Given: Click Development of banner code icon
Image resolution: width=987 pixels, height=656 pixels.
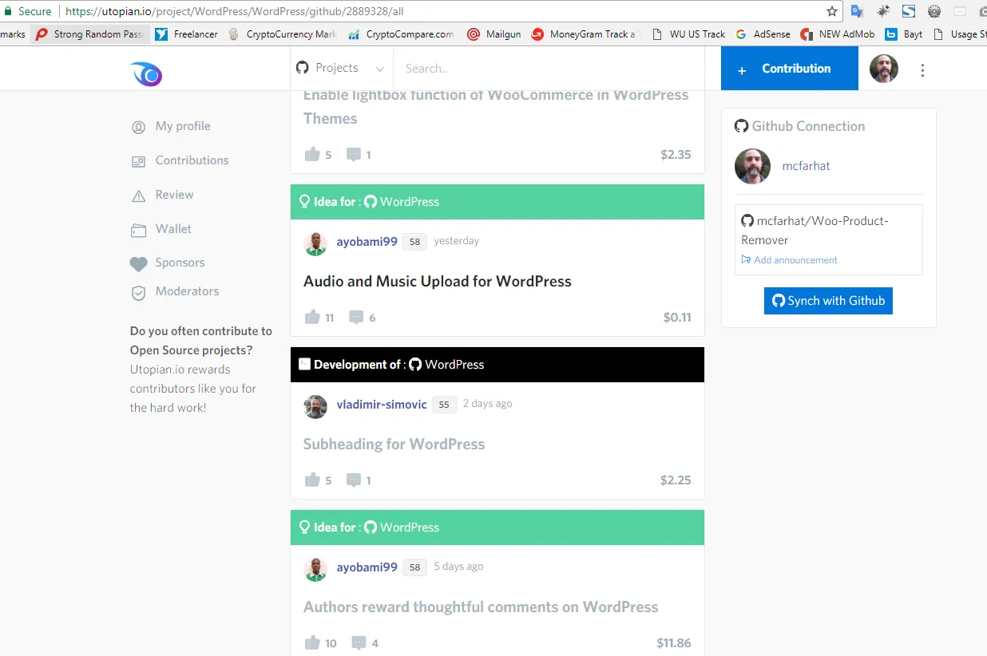Looking at the screenshot, I should coord(304,364).
